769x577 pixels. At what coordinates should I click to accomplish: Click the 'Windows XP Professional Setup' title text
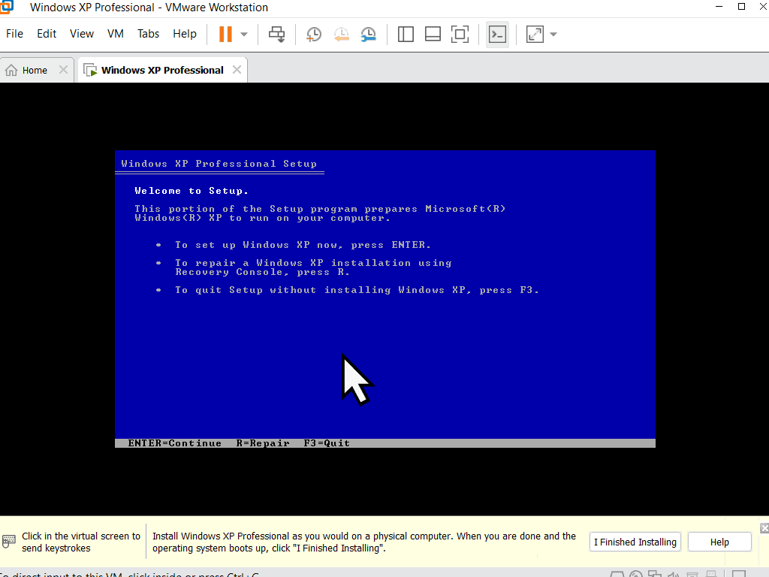coord(219,164)
